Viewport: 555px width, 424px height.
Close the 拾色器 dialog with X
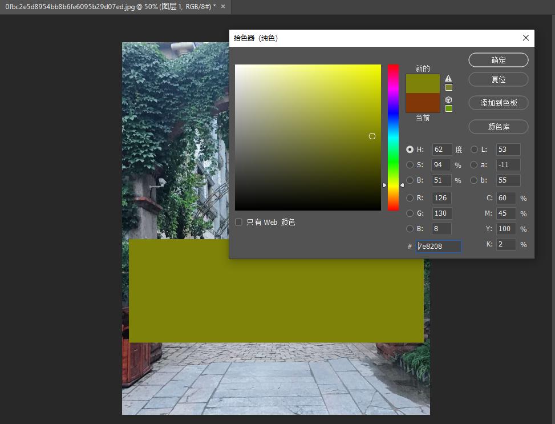525,38
